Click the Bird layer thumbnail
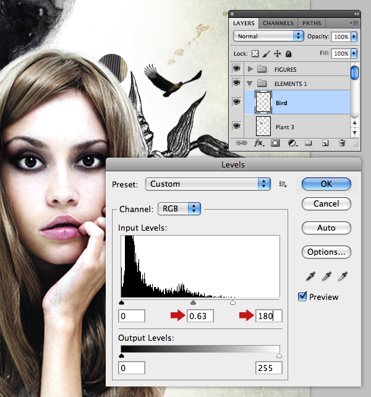Screen dimensions: 371x397 click(263, 102)
